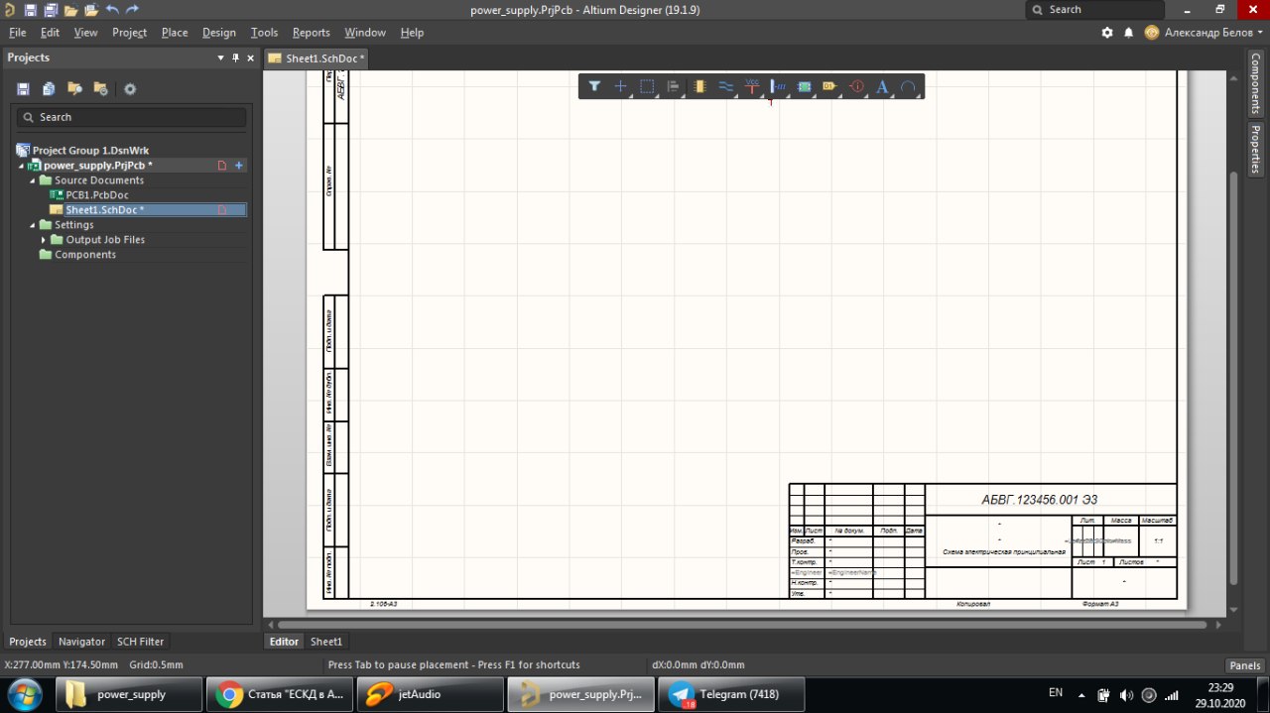
Task: Close the Projects panel
Action: point(249,58)
